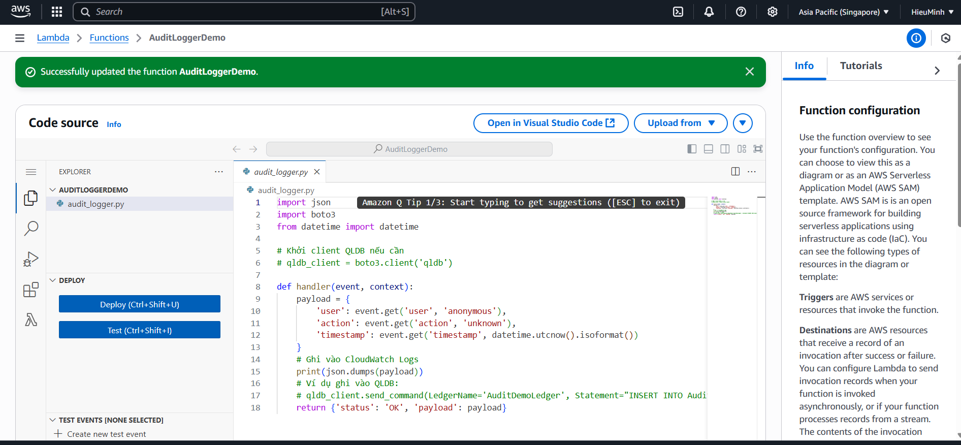
Task: Click the 'import boto3' code line
Action: pos(306,215)
